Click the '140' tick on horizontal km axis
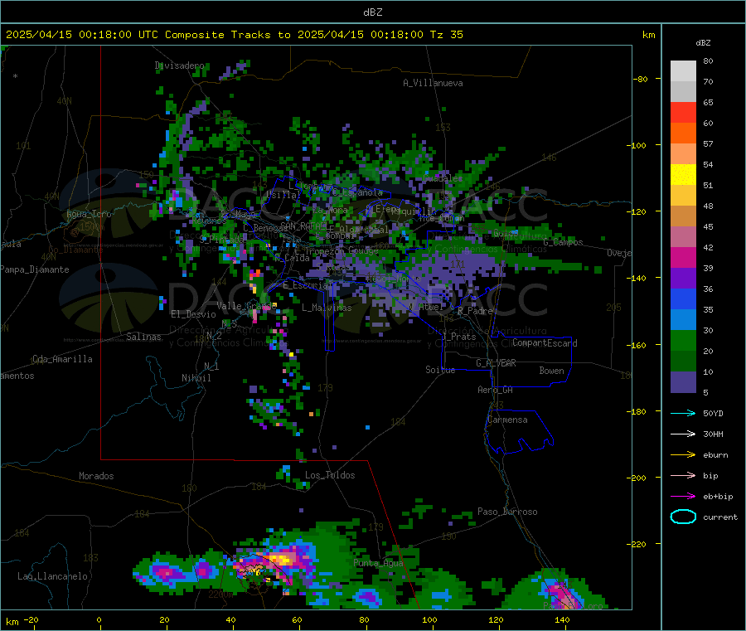This screenshot has height=631, width=746. pyautogui.click(x=562, y=619)
